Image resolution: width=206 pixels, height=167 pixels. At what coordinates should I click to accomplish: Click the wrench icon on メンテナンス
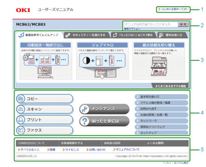pos(85,109)
